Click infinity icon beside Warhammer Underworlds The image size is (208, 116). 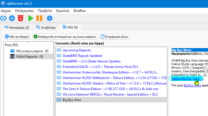coord(59,72)
